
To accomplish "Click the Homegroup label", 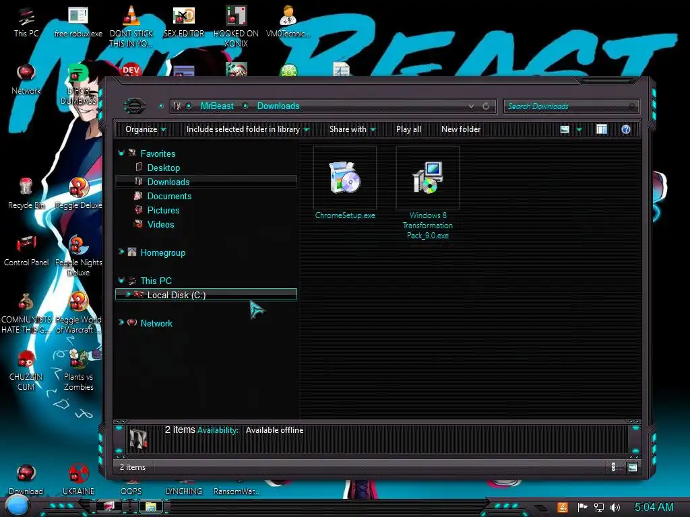I will pyautogui.click(x=163, y=253).
